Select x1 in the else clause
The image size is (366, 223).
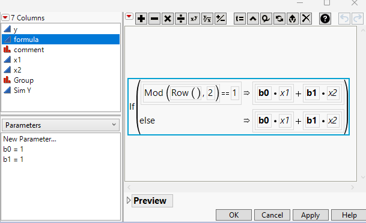[x=284, y=120]
